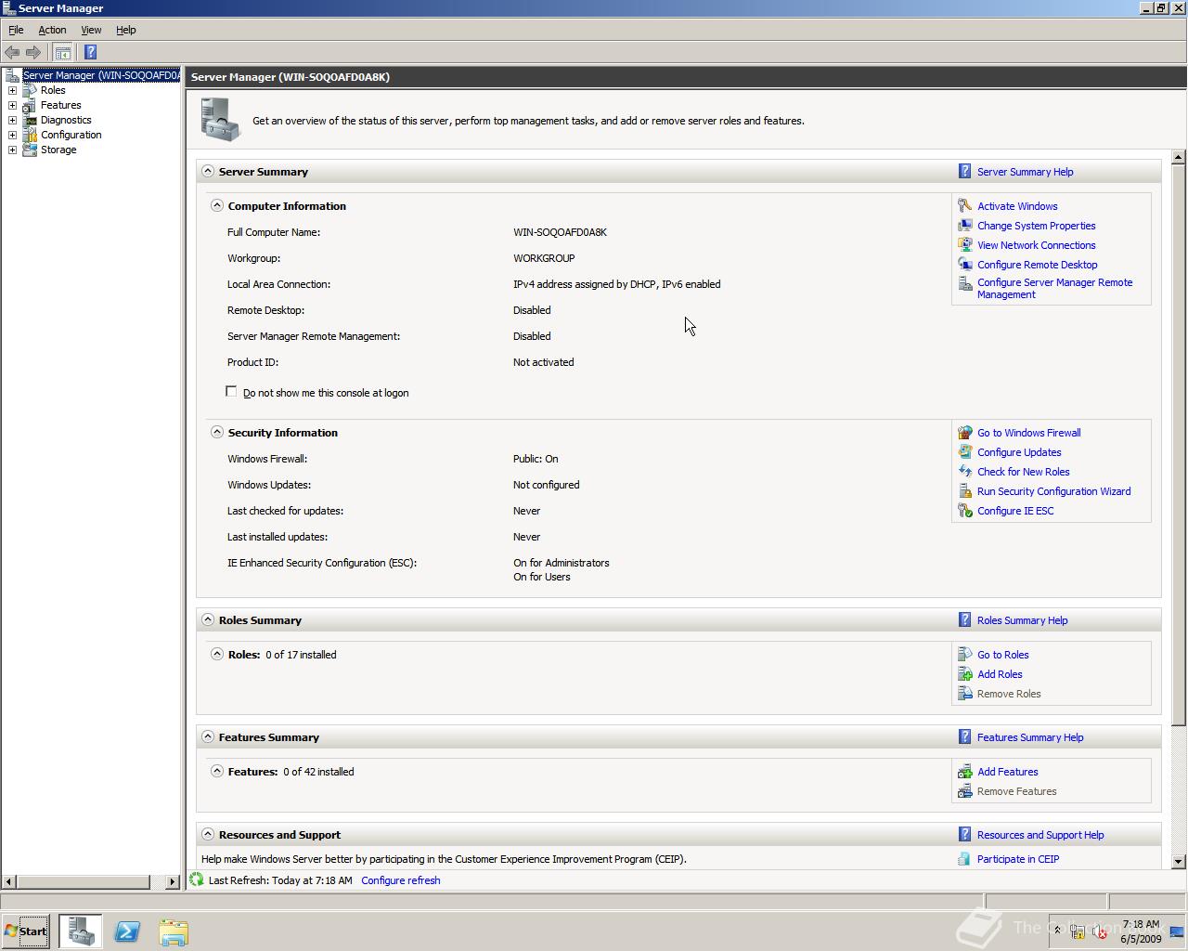Click the Remove Features link

pyautogui.click(x=1016, y=791)
